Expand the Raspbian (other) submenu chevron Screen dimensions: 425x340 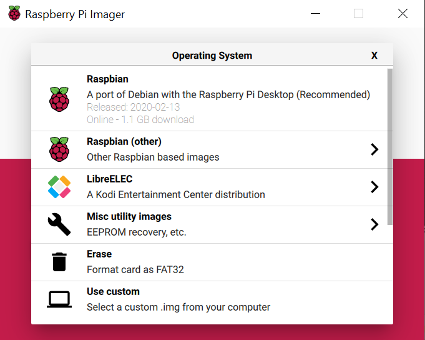coord(374,149)
